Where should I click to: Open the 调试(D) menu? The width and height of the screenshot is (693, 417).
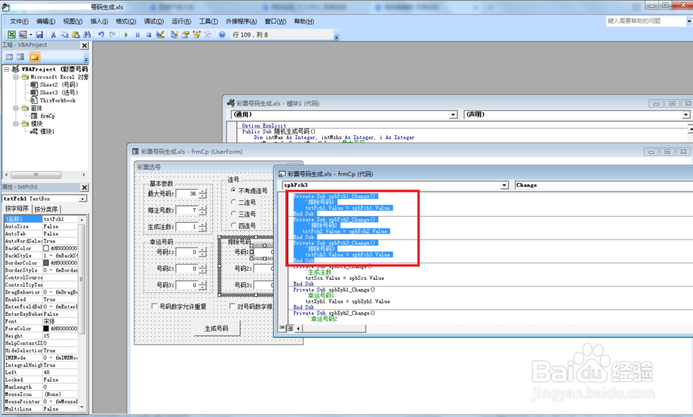click(x=153, y=21)
